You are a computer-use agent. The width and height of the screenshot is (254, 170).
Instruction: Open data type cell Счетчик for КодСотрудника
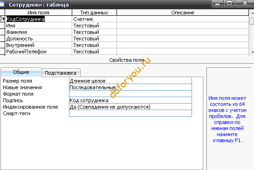[x=94, y=19]
